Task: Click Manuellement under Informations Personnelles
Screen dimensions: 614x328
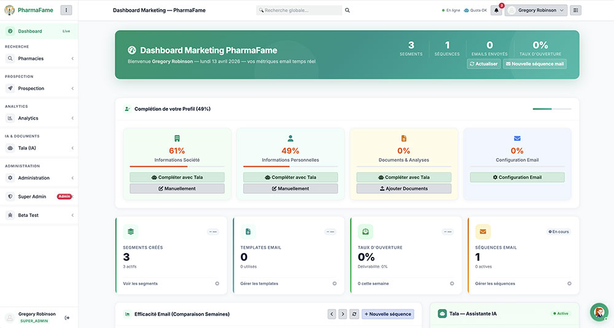Action: tap(290, 188)
